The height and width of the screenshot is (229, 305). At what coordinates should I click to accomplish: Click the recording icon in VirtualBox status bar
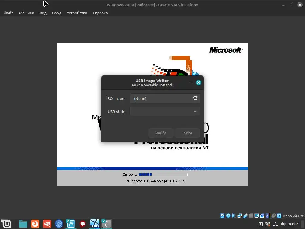coord(262,216)
